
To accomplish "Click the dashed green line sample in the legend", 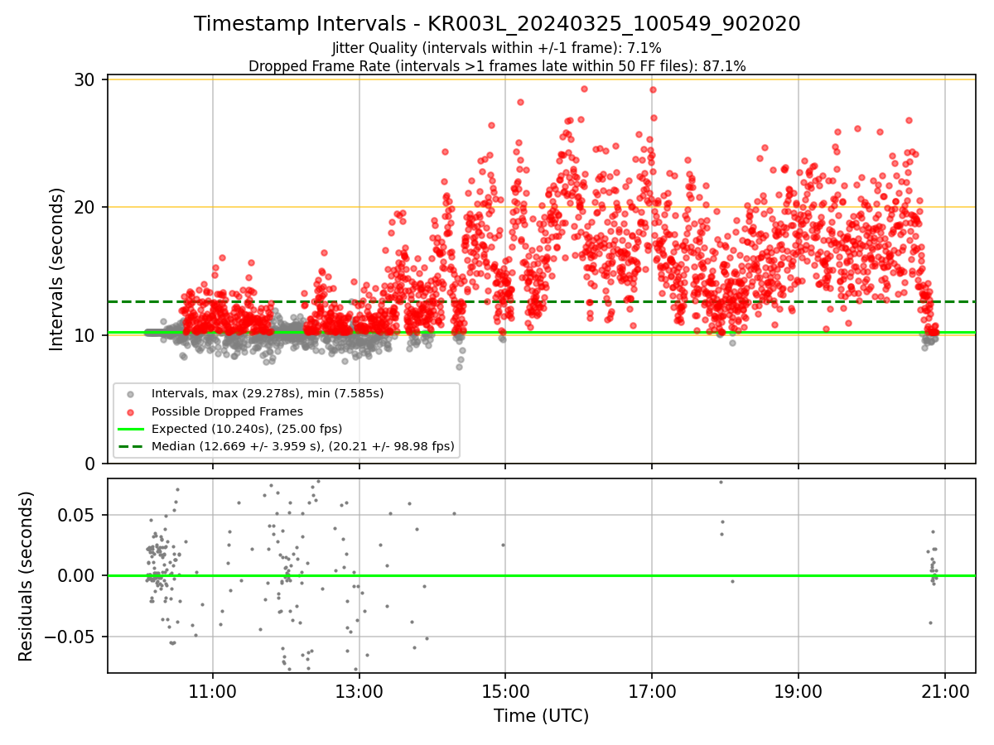I will coord(132,446).
